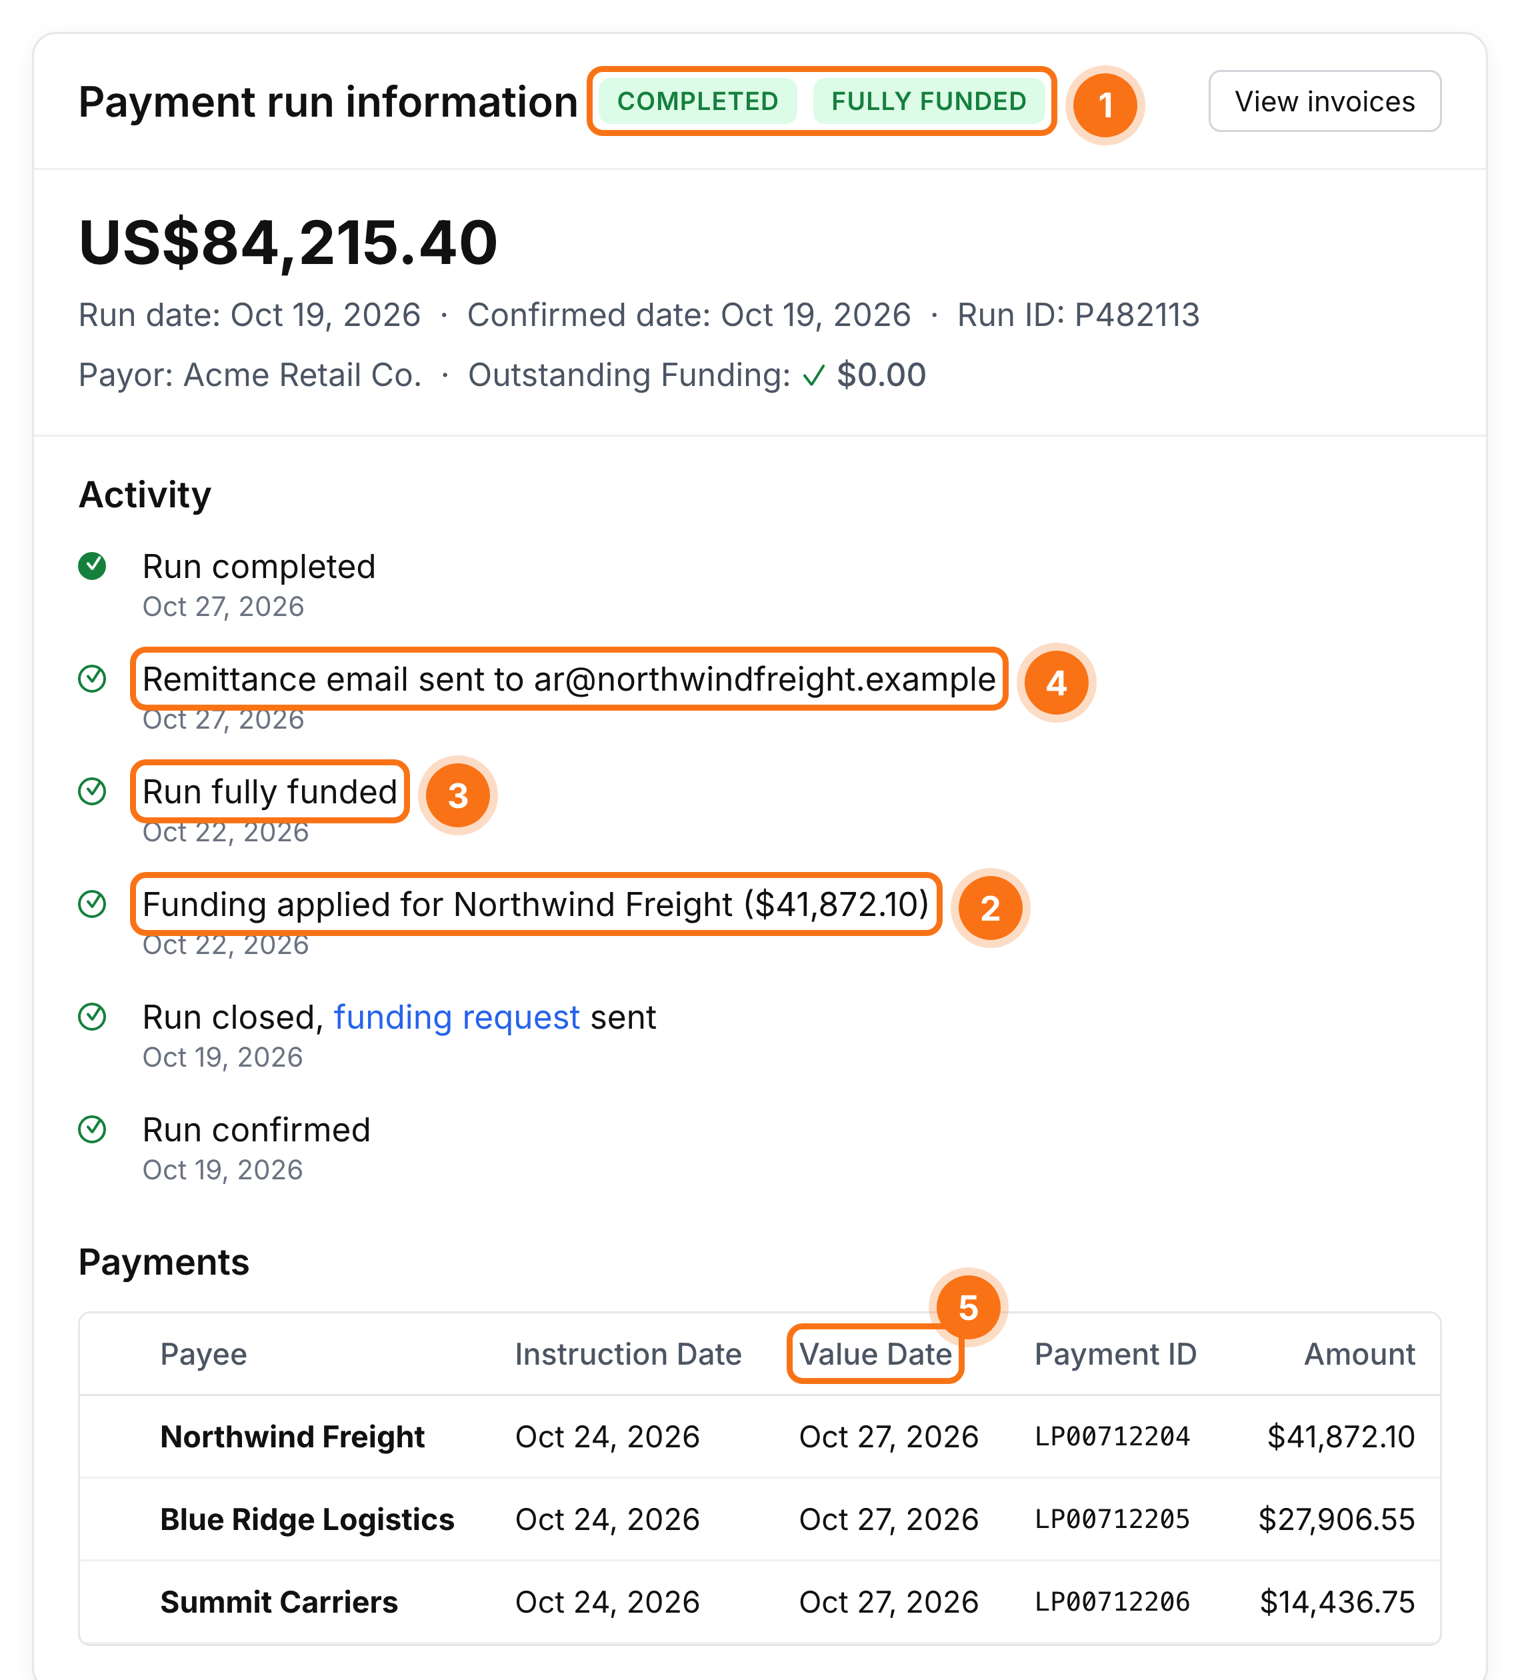1520x1680 pixels.
Task: Click Blue Ridge Logistics instruction date Oct 24, 2026
Action: pyautogui.click(x=607, y=1519)
